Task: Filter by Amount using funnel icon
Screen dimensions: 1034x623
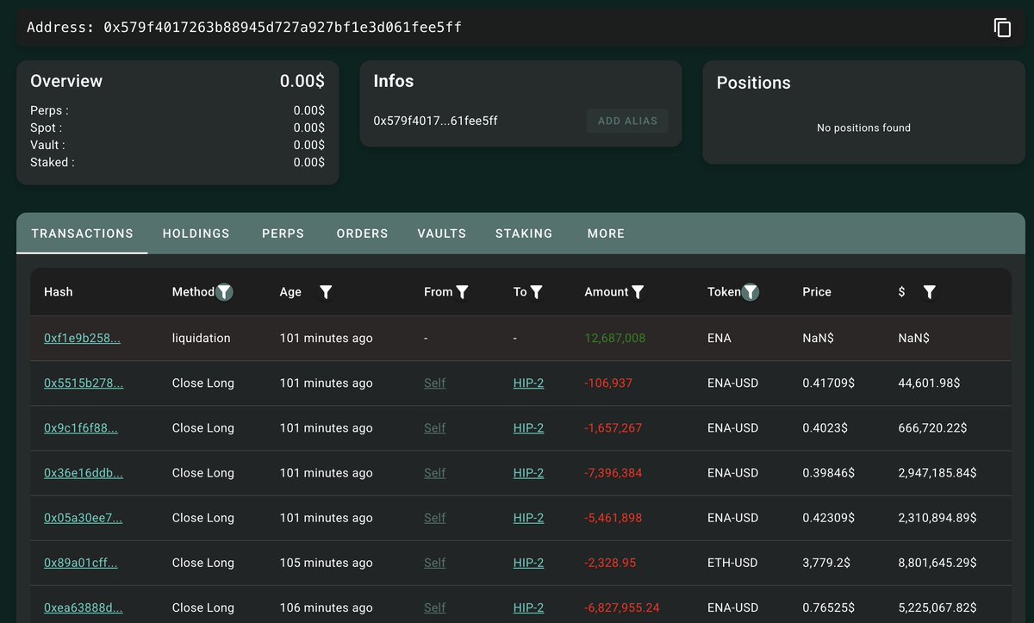Action: [x=638, y=292]
